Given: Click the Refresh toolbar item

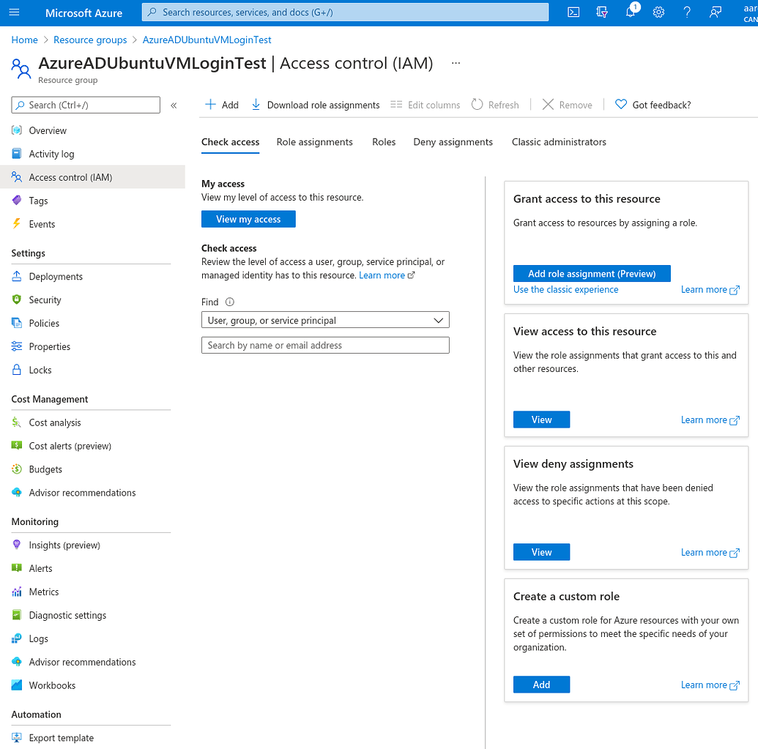Looking at the screenshot, I should [x=496, y=105].
